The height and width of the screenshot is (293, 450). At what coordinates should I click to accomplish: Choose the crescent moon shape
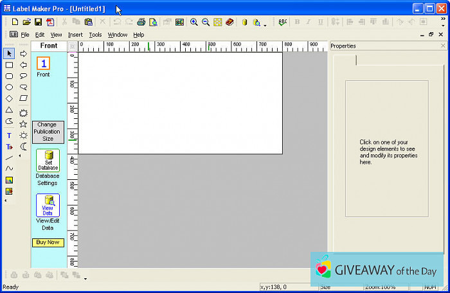pyautogui.click(x=24, y=146)
